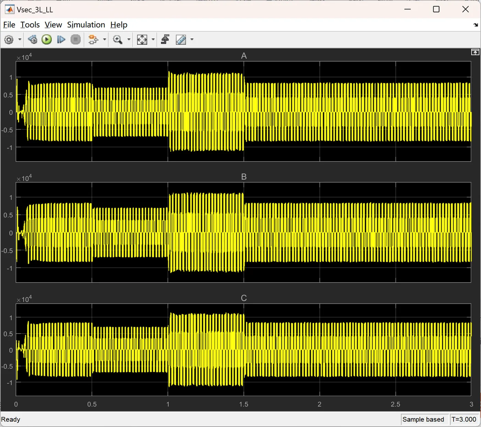The height and width of the screenshot is (427, 481).
Task: Expand the dropdown beside the block highlight icon
Action: [104, 40]
